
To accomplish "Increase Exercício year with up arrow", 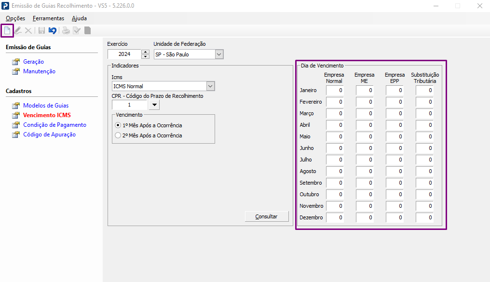I will pyautogui.click(x=145, y=52).
